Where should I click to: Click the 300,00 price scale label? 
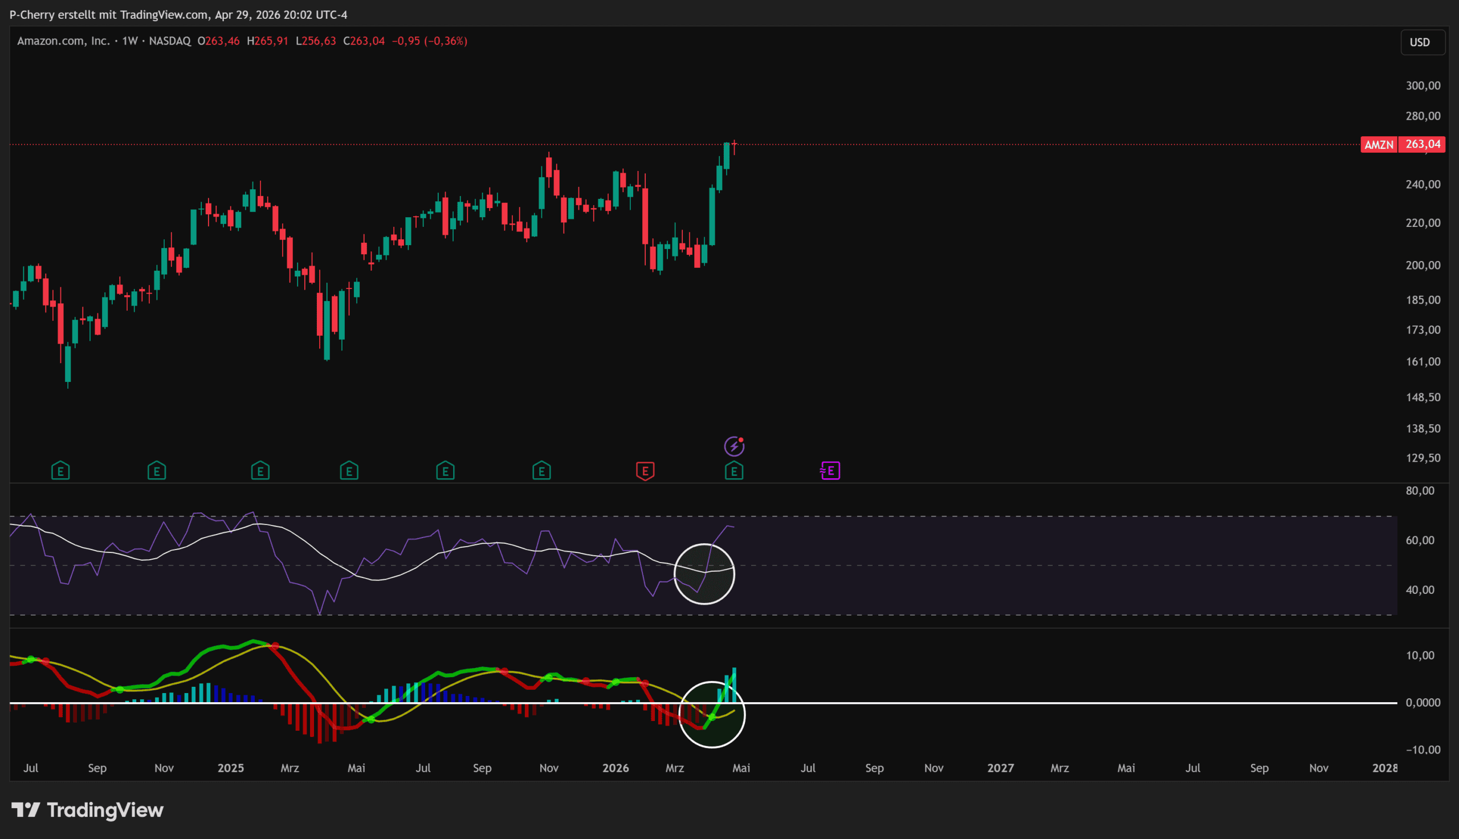1423,86
